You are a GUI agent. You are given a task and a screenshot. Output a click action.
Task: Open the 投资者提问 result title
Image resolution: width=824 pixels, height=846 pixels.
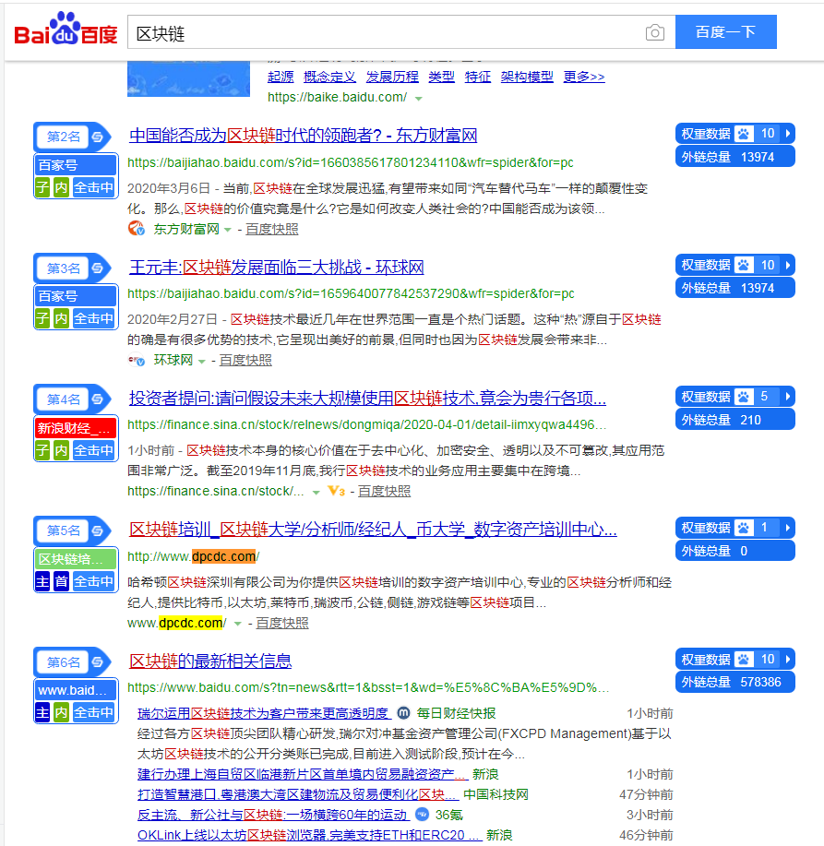(367, 399)
